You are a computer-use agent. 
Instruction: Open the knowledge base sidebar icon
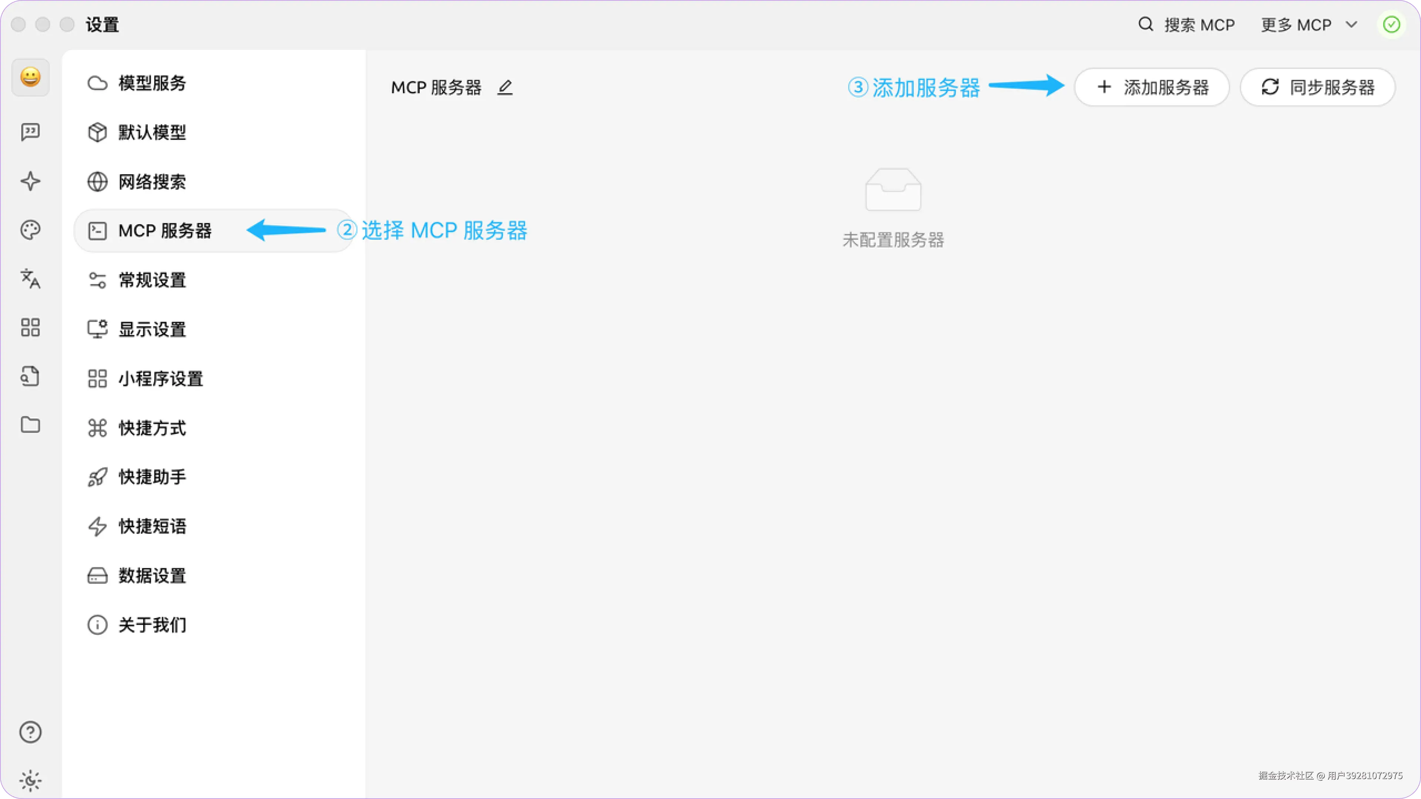click(30, 376)
